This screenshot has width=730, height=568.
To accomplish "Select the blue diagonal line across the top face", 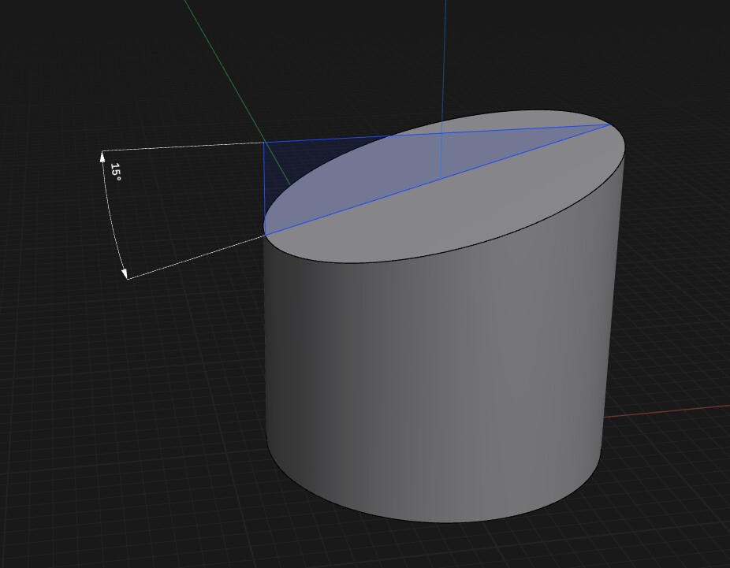I will point(438,180).
